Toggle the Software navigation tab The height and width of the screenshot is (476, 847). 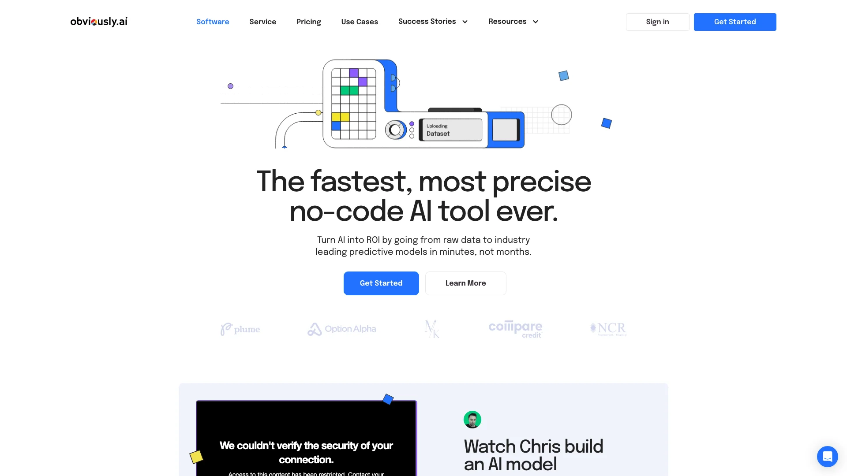click(x=213, y=22)
